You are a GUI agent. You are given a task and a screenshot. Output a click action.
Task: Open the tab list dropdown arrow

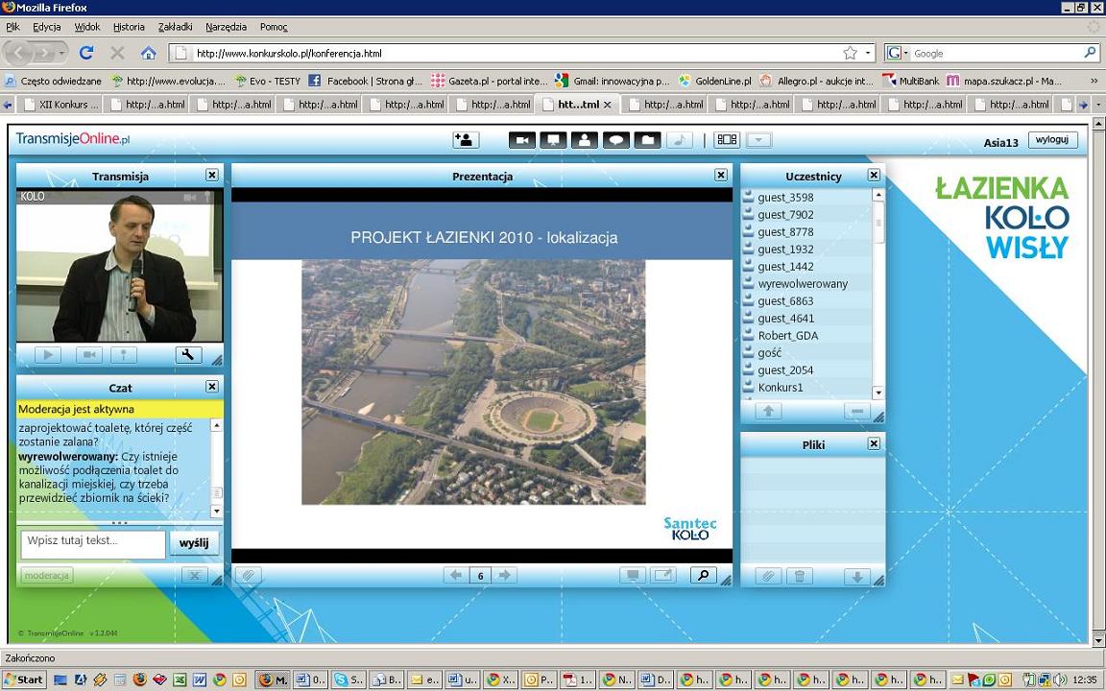[x=1098, y=105]
